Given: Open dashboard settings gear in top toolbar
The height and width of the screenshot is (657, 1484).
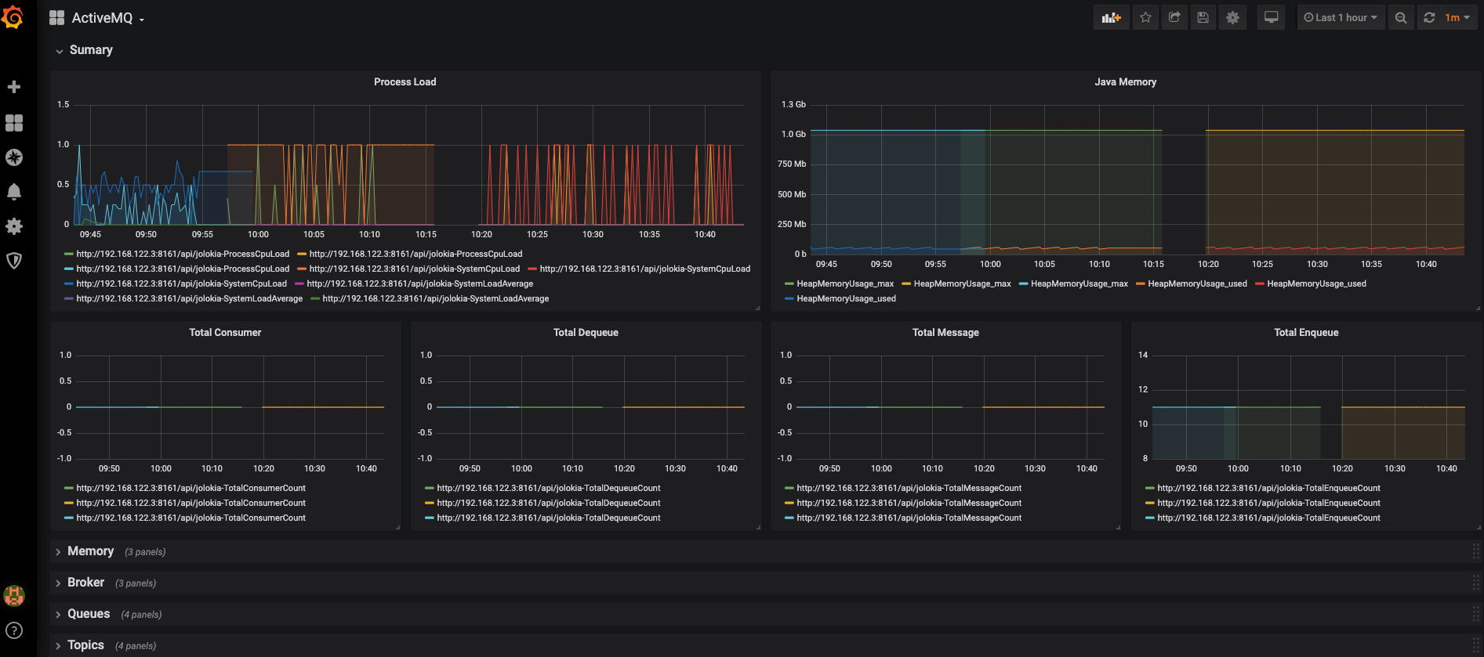Looking at the screenshot, I should (x=1232, y=18).
